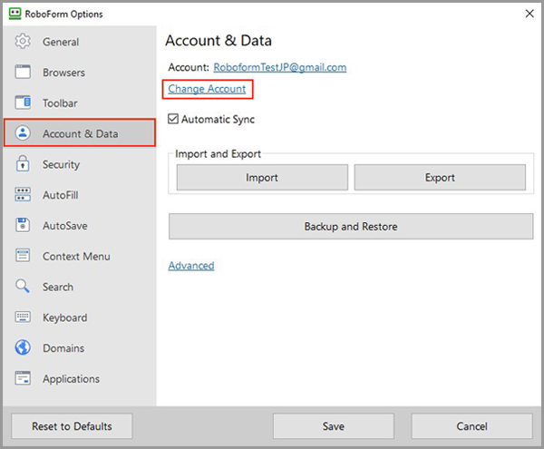Click the RoboForm logo in title bar
The image size is (544, 449).
[x=15, y=14]
